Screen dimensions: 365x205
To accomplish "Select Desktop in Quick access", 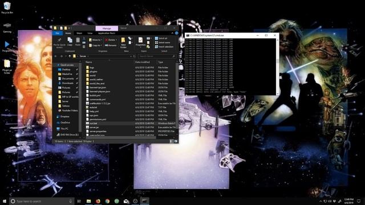I will point(66,69).
